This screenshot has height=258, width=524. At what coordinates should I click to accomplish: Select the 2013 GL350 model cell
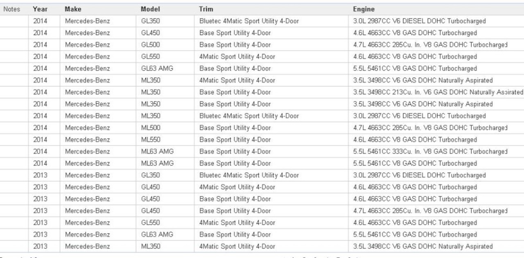coord(150,175)
